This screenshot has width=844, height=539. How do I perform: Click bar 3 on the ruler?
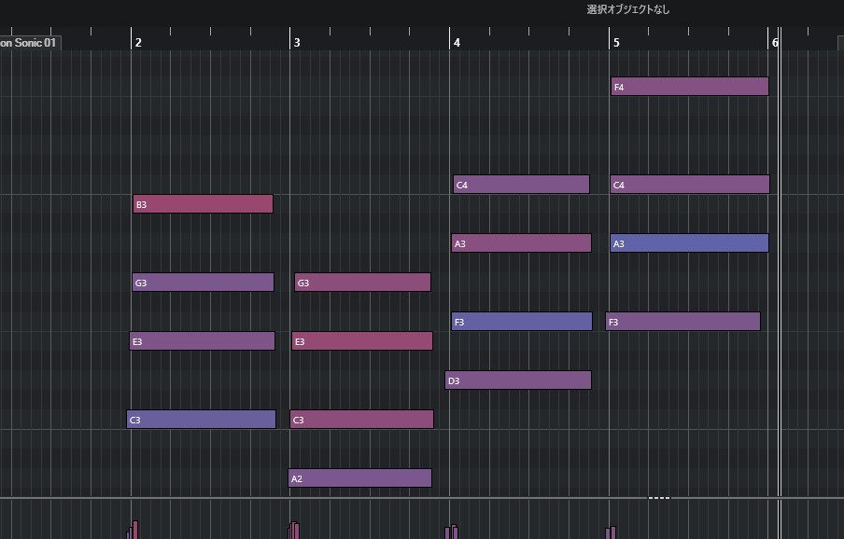[297, 43]
